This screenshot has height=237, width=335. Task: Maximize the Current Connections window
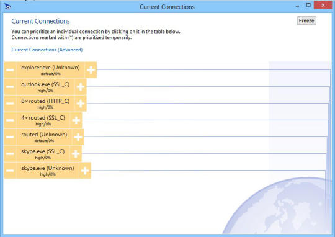click(308, 5)
